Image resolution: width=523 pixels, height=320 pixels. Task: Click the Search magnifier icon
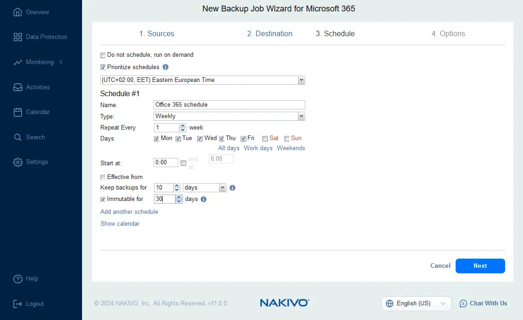tap(18, 137)
